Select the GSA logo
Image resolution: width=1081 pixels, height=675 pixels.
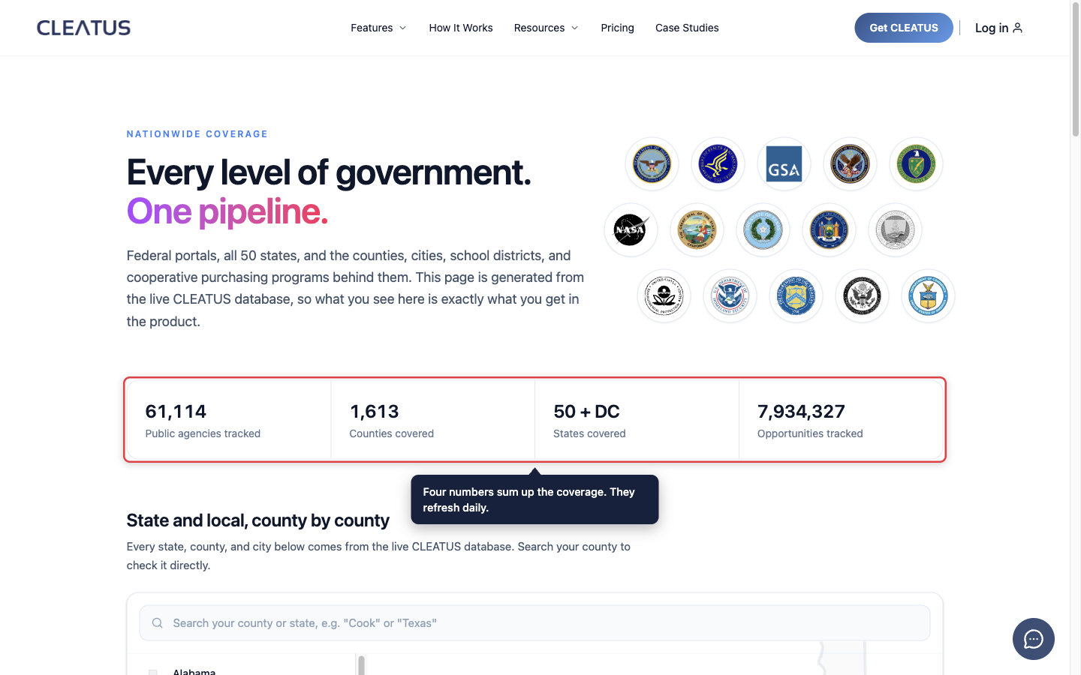tap(784, 164)
